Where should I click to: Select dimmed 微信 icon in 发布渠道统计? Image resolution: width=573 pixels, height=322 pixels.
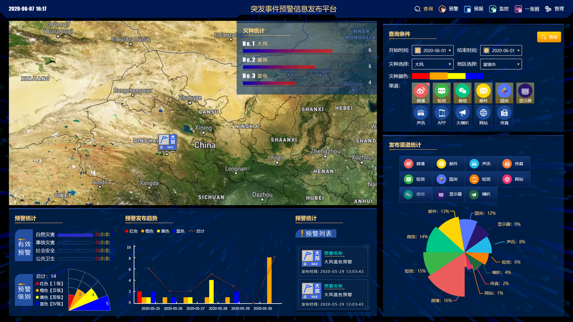[408, 195]
